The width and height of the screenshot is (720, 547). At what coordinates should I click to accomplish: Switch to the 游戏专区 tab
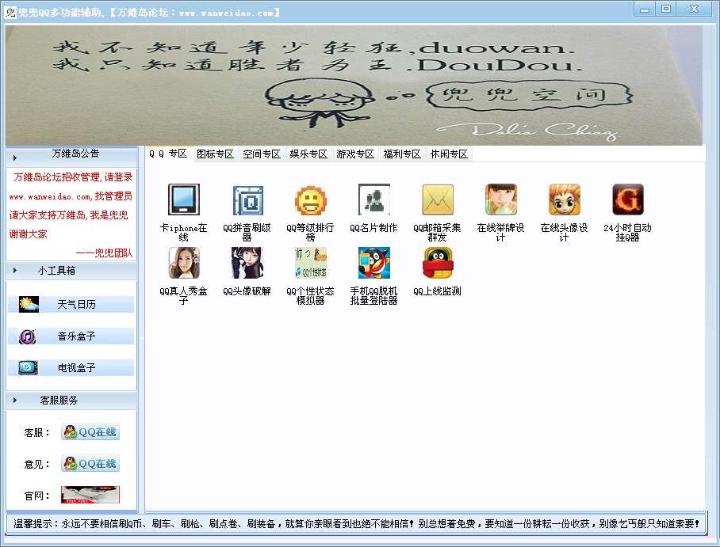coord(354,154)
